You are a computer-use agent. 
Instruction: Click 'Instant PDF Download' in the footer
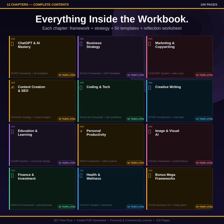pyautogui.click(x=91, y=220)
